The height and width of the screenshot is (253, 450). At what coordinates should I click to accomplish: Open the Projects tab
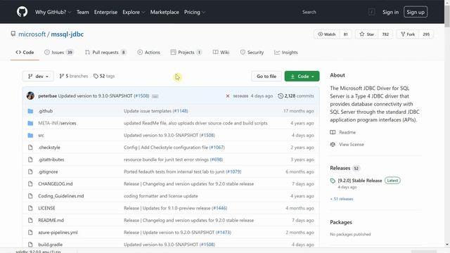pos(186,52)
